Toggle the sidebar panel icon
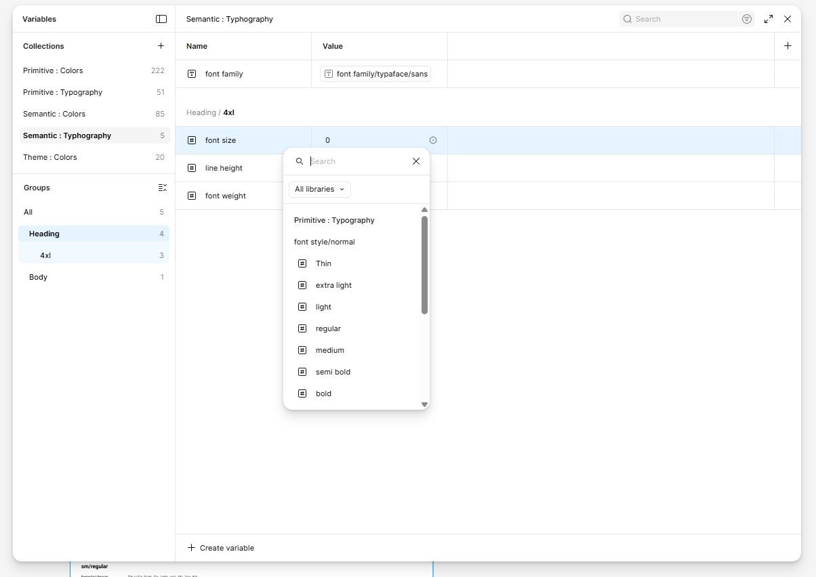The height and width of the screenshot is (577, 816). [161, 19]
